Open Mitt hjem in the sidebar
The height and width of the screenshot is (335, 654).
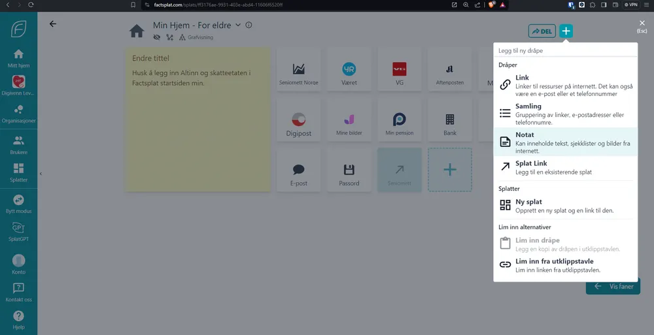(18, 57)
